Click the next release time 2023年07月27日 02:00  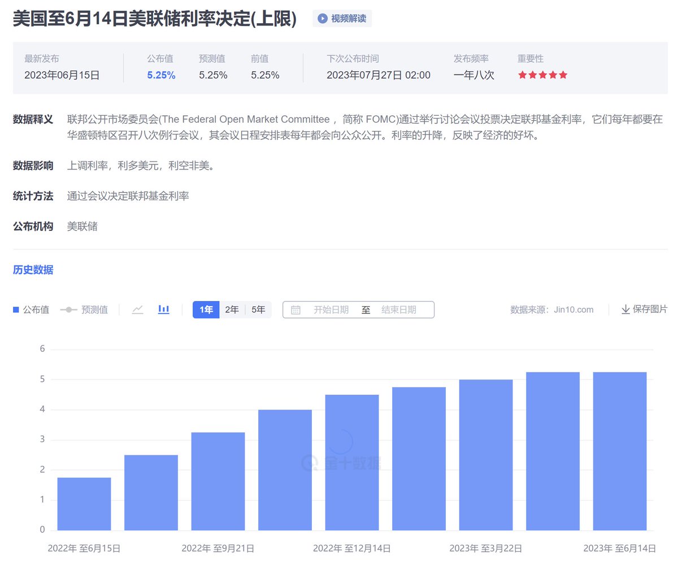tap(379, 75)
